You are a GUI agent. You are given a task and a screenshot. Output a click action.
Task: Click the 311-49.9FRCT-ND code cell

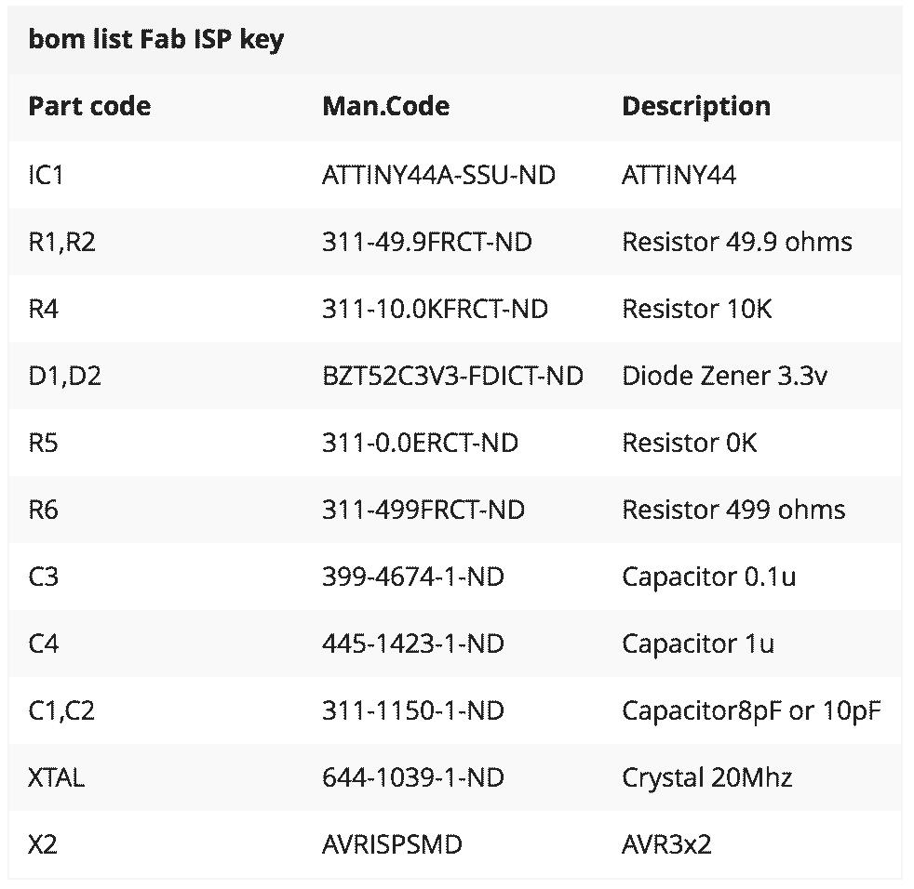(x=426, y=242)
